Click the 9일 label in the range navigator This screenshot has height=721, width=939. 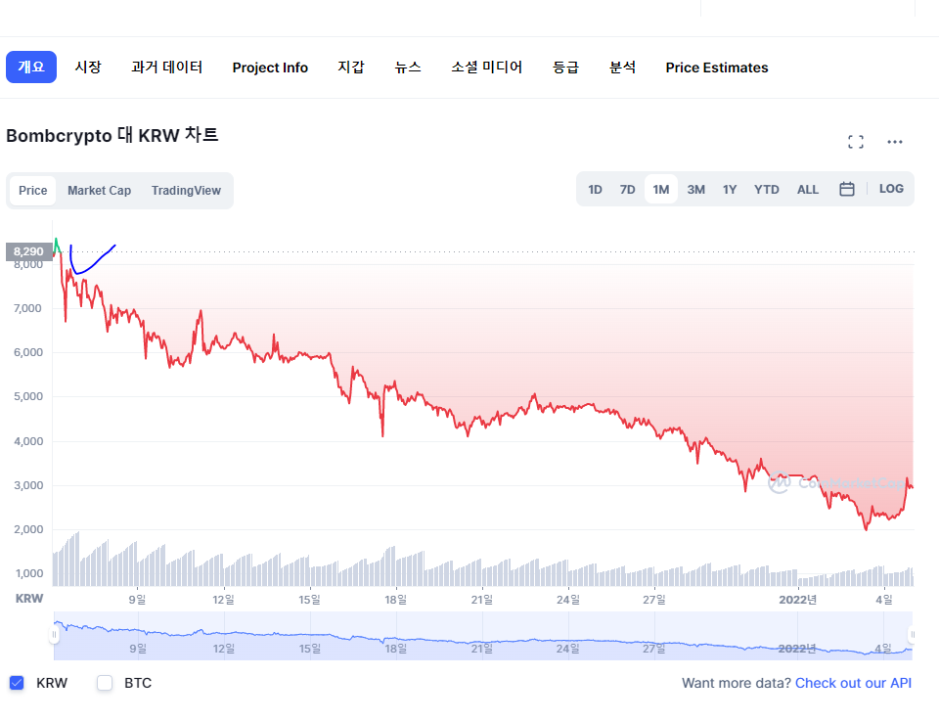point(138,649)
